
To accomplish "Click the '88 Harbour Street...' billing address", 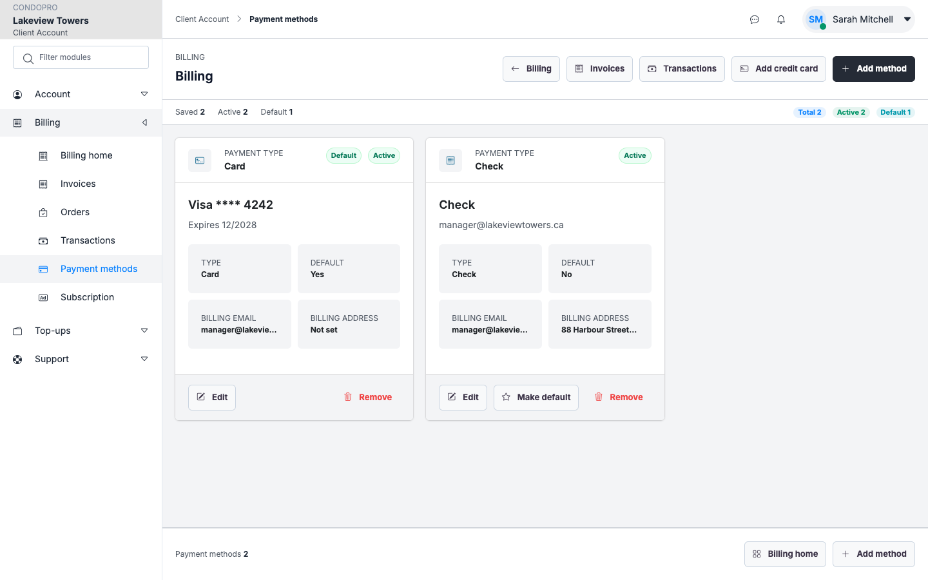I will tap(599, 330).
